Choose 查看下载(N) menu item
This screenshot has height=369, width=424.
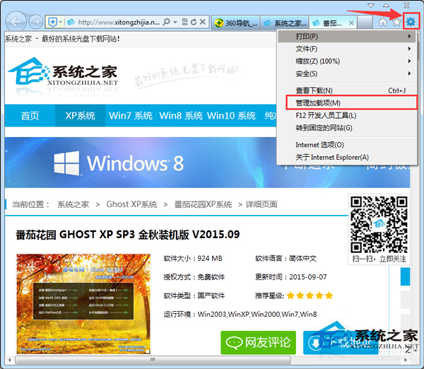[x=347, y=90]
